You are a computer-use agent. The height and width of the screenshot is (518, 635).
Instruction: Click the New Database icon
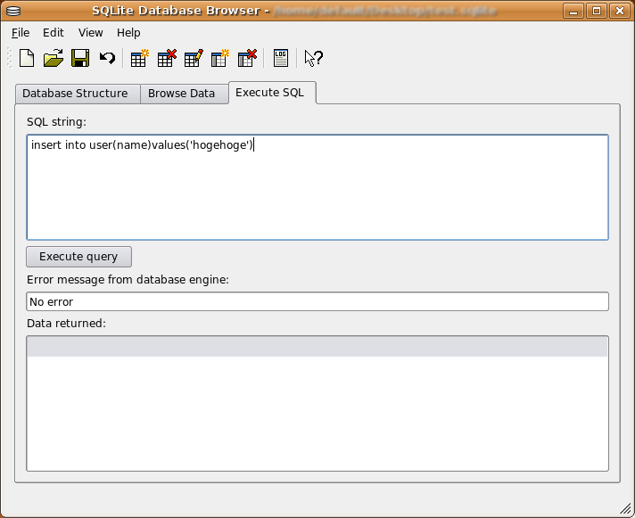[x=27, y=59]
